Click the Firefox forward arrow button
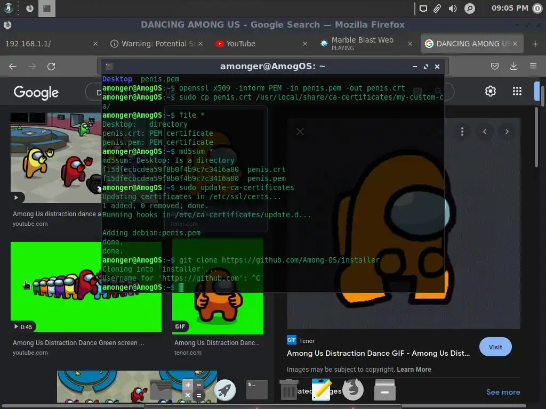546x409 pixels. click(32, 66)
